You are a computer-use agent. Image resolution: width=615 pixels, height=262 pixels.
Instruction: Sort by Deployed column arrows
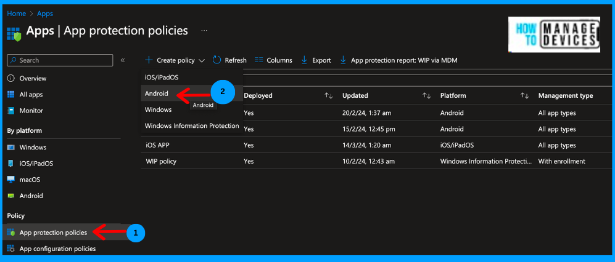coord(329,96)
